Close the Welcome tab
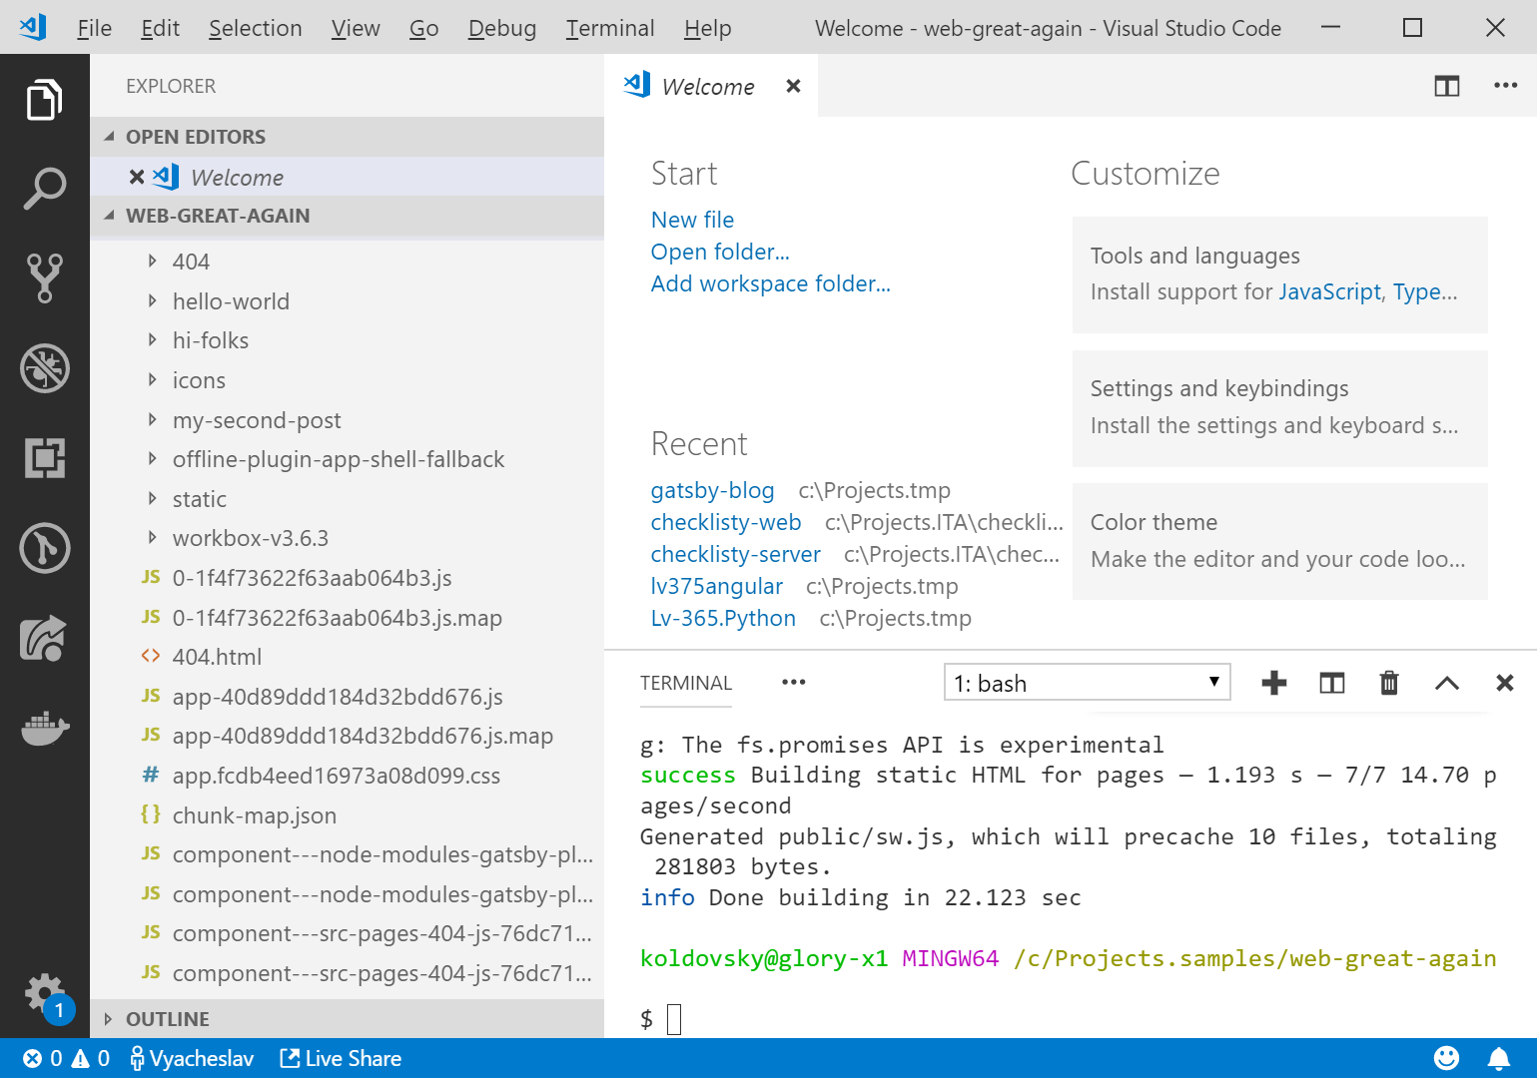This screenshot has width=1537, height=1078. click(793, 86)
